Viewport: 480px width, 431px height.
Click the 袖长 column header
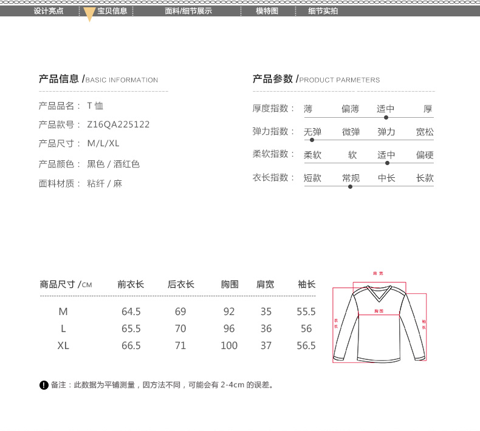coord(306,284)
